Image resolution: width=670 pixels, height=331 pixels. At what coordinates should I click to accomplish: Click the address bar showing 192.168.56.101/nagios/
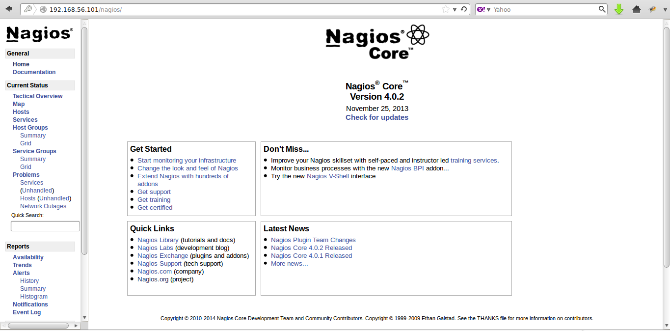[245, 9]
